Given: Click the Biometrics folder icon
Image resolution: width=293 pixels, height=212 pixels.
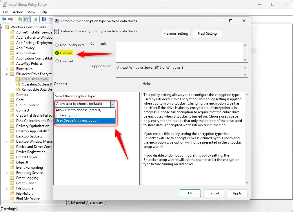Looking at the screenshot, I should click(x=12, y=69).
